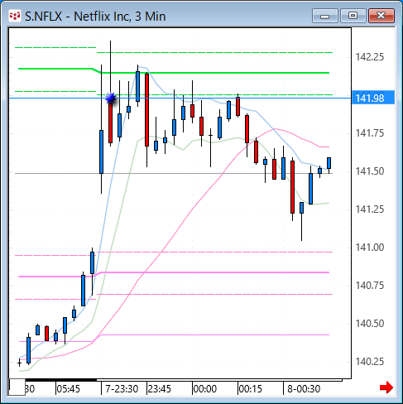Viewport: 403px width, 404px height.
Task: Click the 23:45 time axis label
Action: [x=159, y=389]
